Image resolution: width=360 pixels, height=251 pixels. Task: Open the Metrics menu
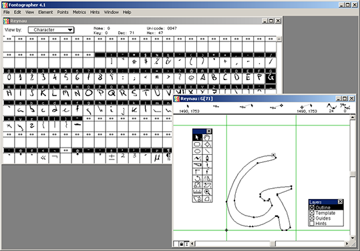pos(79,12)
